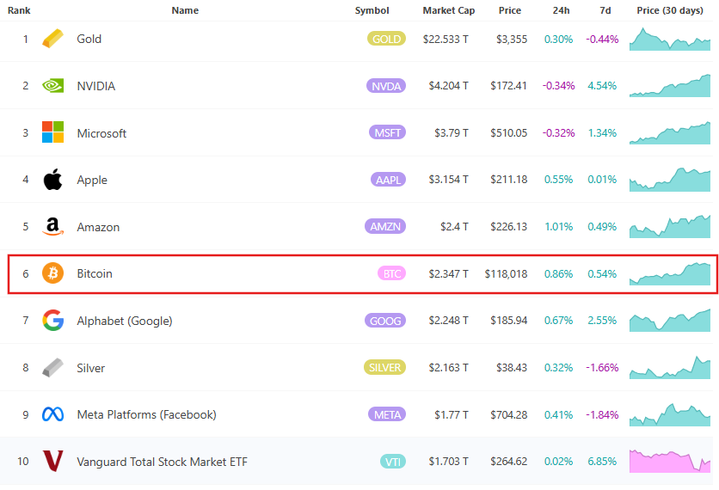Click the 6.85% seven-day change
This screenshot has width=719, height=490.
click(x=602, y=462)
